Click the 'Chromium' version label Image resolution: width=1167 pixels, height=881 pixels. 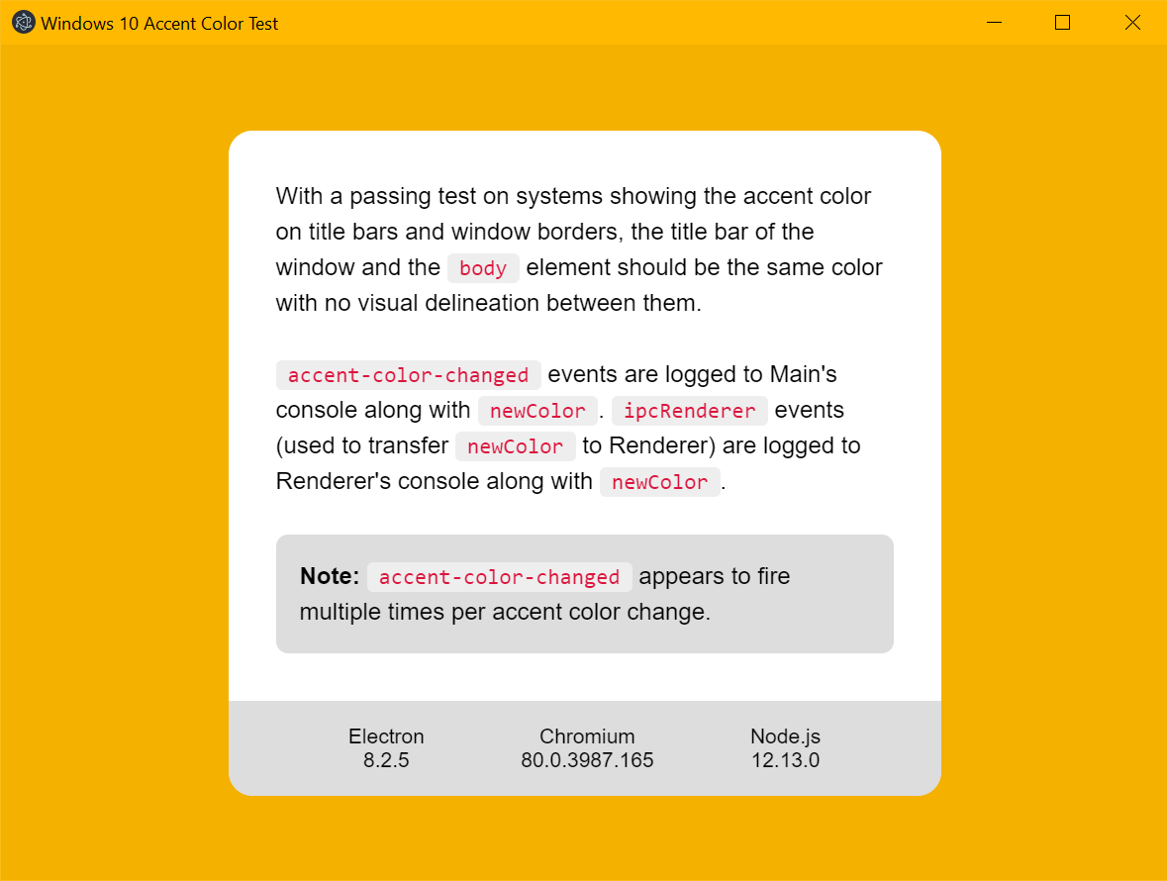click(587, 735)
